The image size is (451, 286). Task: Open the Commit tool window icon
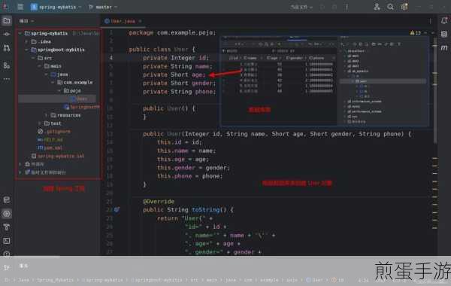click(6, 34)
